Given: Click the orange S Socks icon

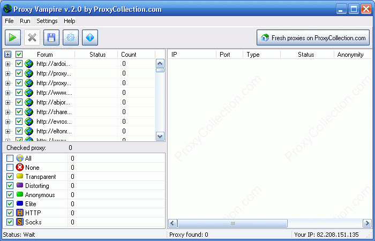Looking at the screenshot, I should point(20,222).
